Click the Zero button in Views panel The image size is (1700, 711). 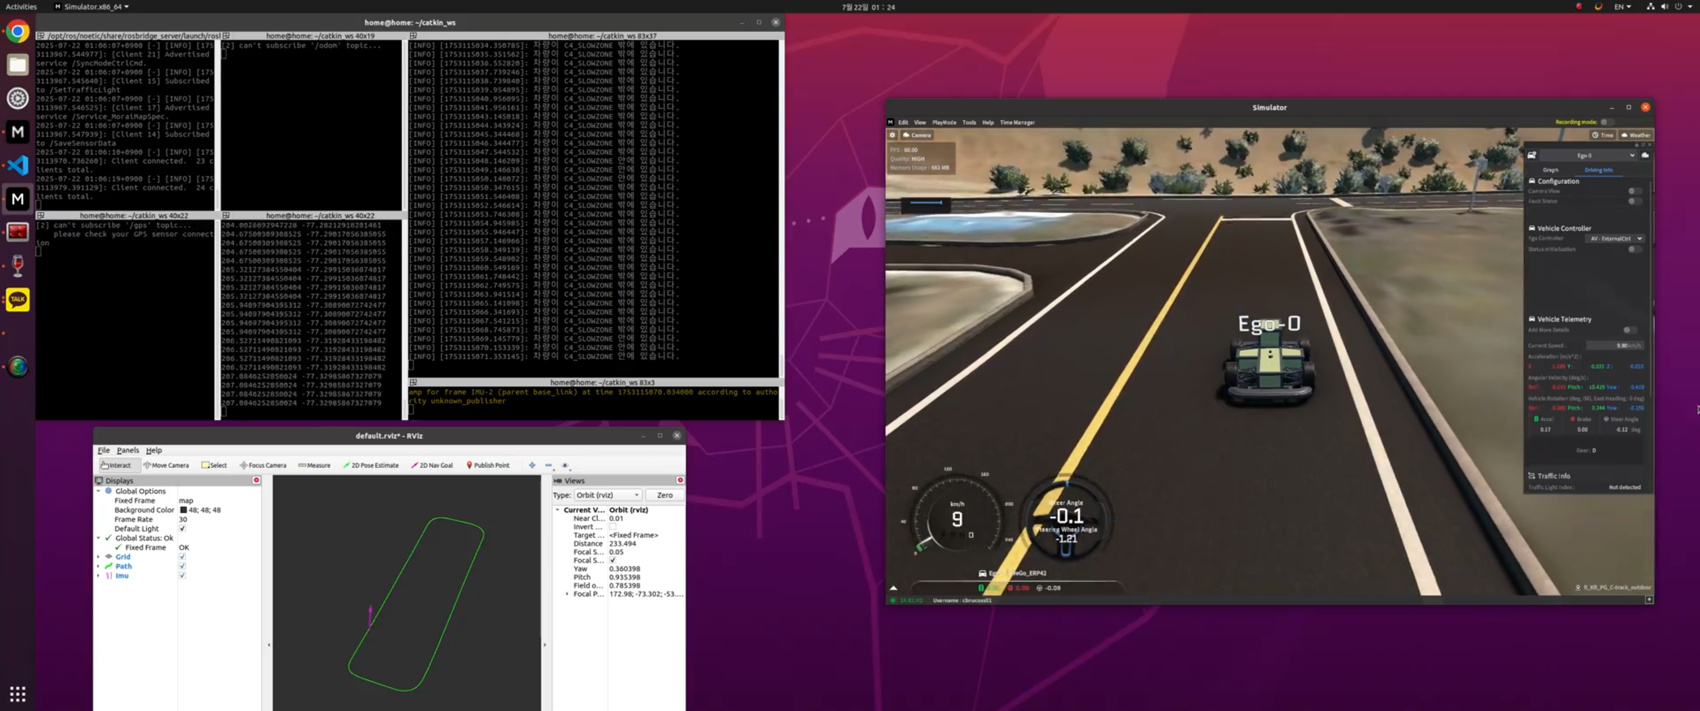665,495
